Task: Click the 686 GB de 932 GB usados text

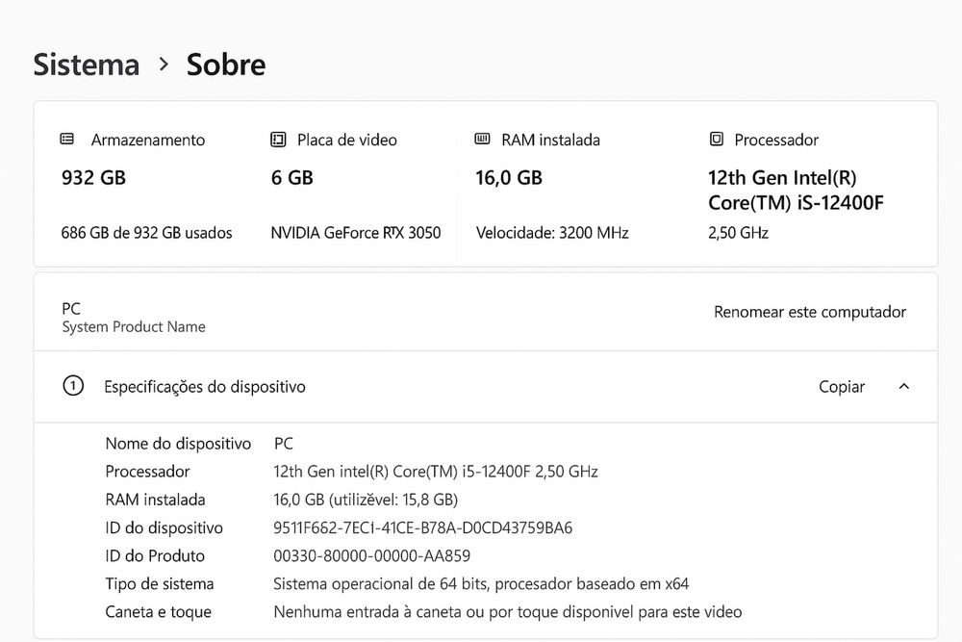Action: [146, 233]
